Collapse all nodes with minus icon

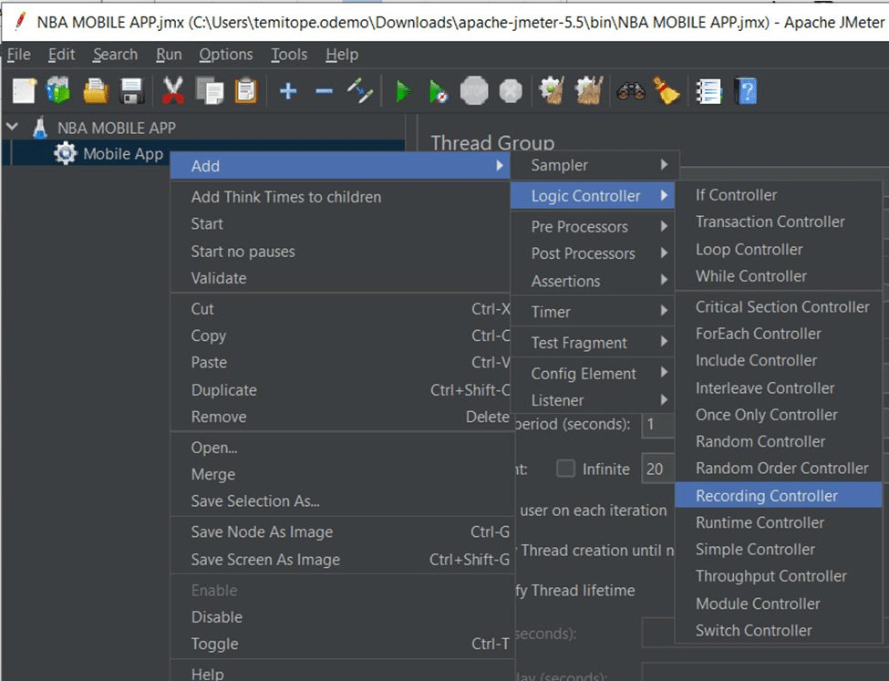coord(324,91)
